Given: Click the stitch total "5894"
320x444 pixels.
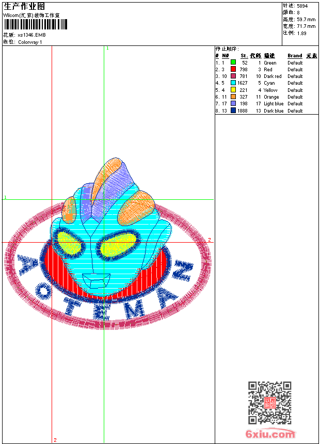Looking at the screenshot, I should 302,6.
